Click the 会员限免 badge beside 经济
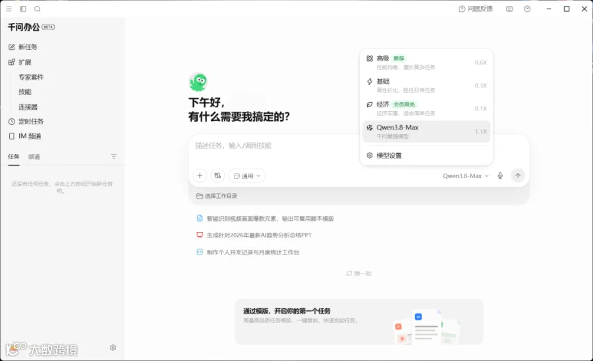 [404, 104]
